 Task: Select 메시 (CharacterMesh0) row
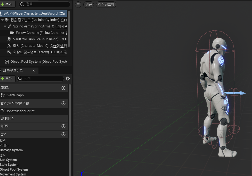pyautogui.click(x=33, y=46)
